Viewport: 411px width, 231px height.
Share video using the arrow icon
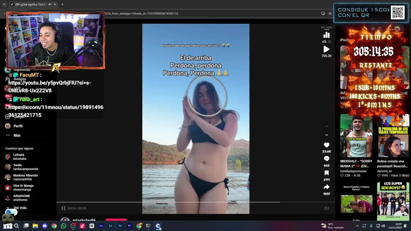(x=327, y=187)
